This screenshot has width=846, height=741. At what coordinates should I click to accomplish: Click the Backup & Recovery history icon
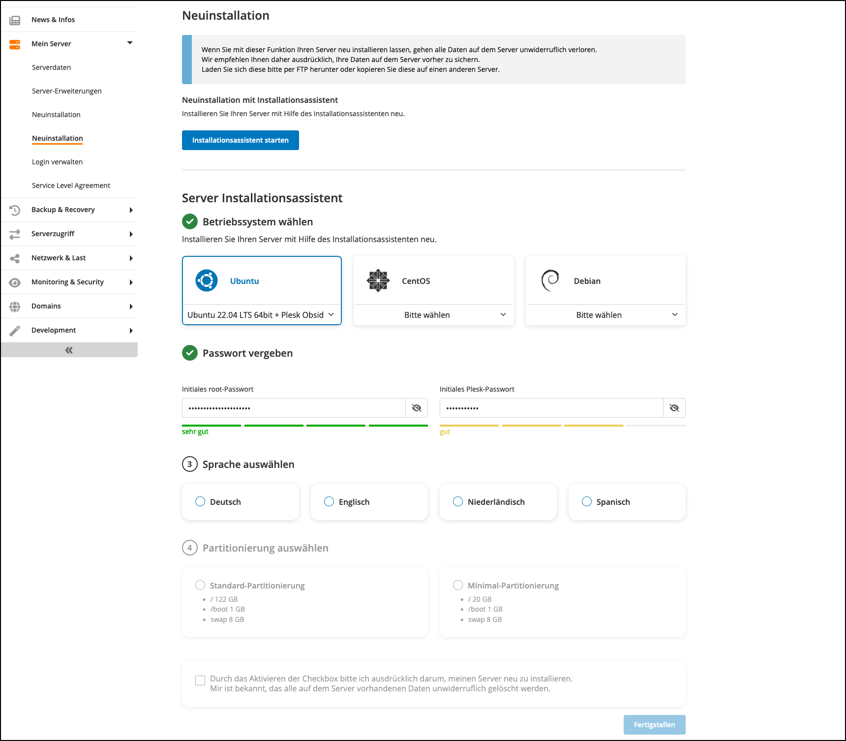[x=15, y=210]
